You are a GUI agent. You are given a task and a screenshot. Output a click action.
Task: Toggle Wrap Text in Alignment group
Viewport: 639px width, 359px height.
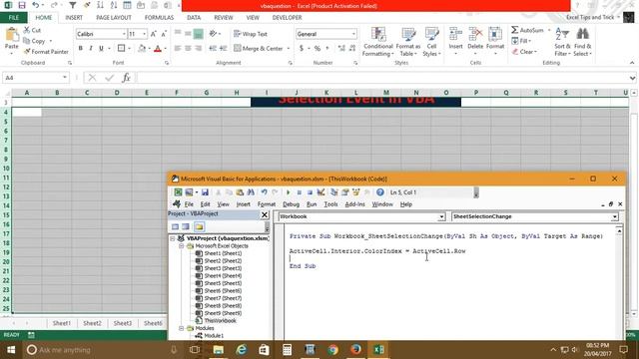[251, 34]
